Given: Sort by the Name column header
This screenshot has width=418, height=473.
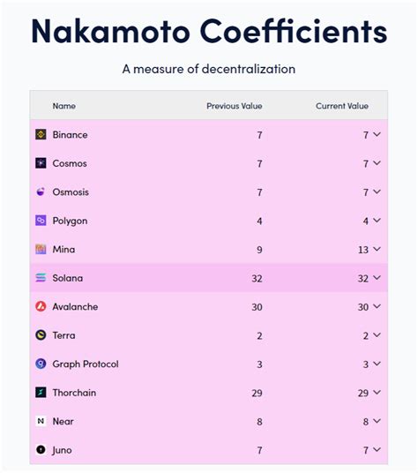Looking at the screenshot, I should [x=63, y=106].
